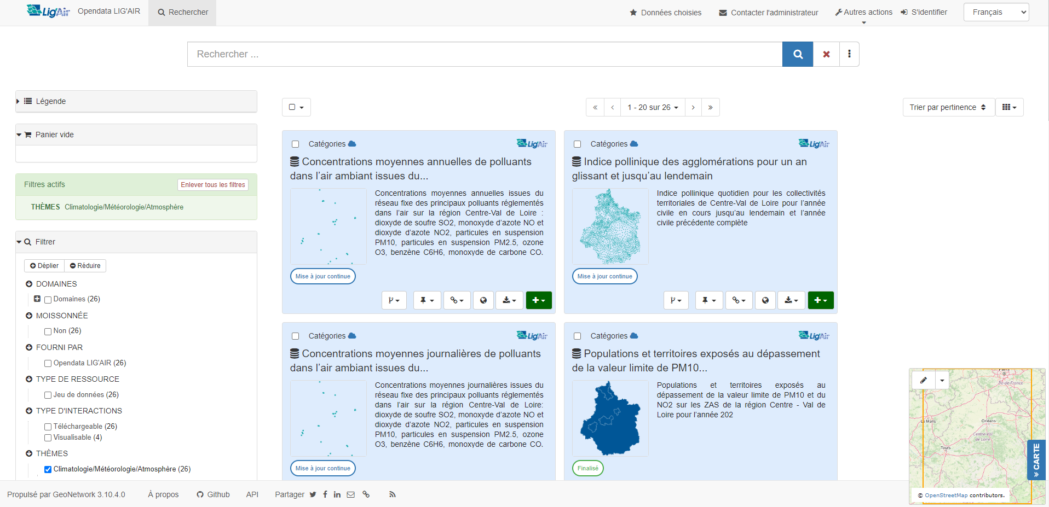Viewport: 1049px width, 507px height.
Task: Click the Réduire button
Action: click(x=85, y=266)
